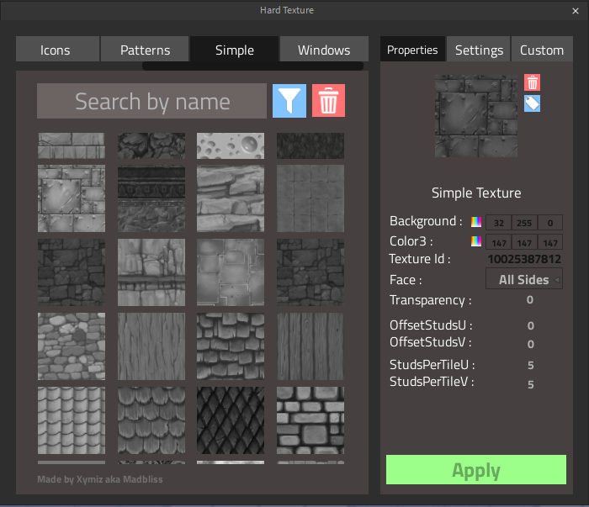This screenshot has width=589, height=507.
Task: Switch to the Icons tab
Action: point(56,50)
